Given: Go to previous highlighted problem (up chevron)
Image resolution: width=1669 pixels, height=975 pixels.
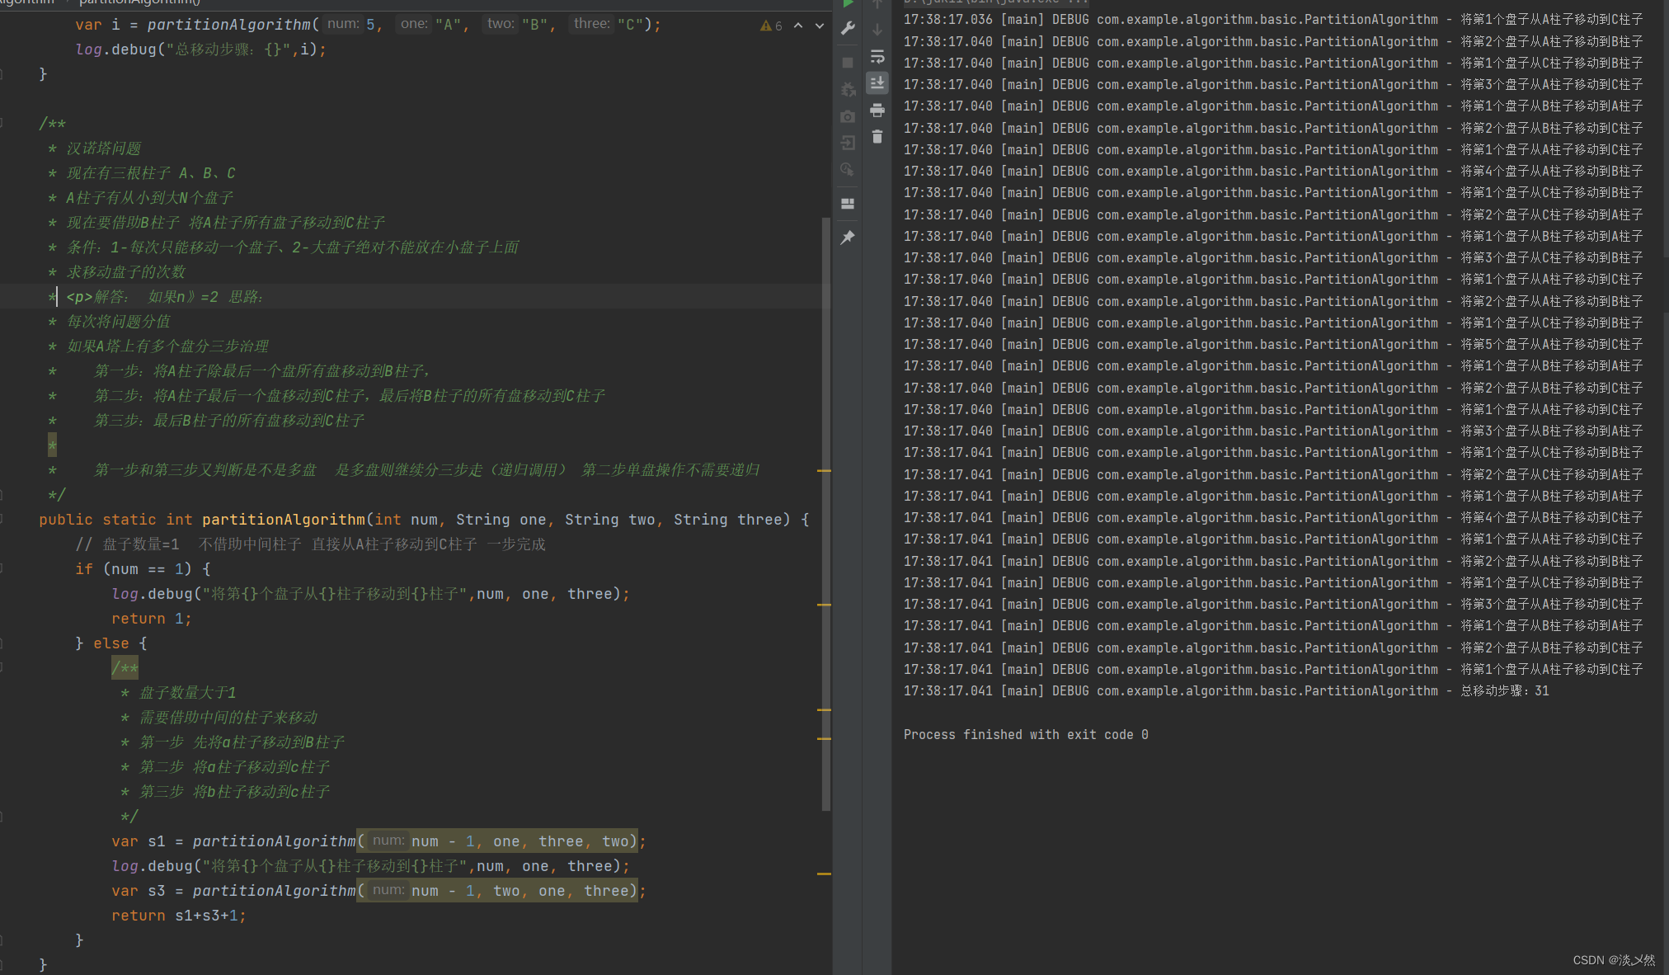Looking at the screenshot, I should (798, 26).
